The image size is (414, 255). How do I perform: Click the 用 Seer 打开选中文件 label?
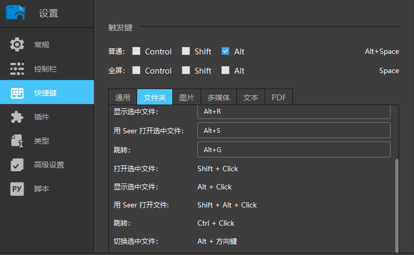pos(149,131)
